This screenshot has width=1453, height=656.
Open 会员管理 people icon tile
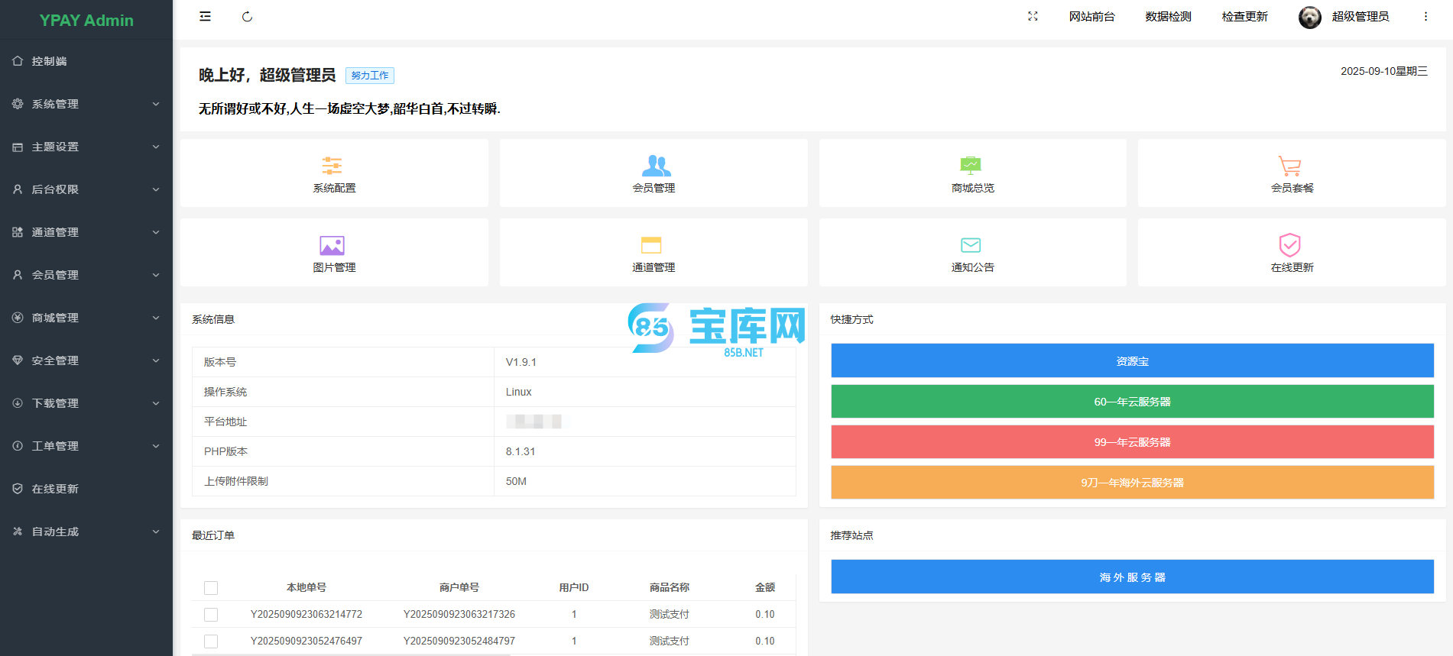[655, 166]
